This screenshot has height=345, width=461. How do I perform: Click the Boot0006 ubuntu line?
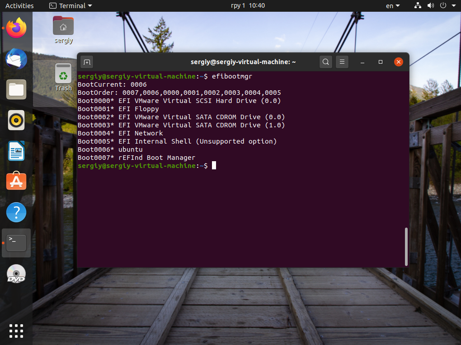tap(110, 149)
